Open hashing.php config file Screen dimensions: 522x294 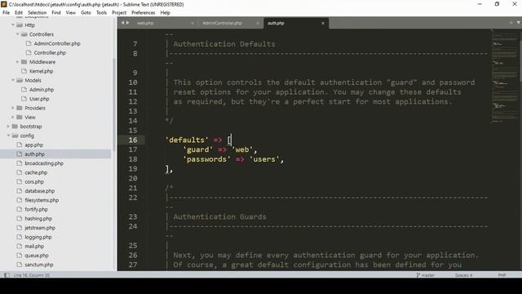tap(38, 219)
